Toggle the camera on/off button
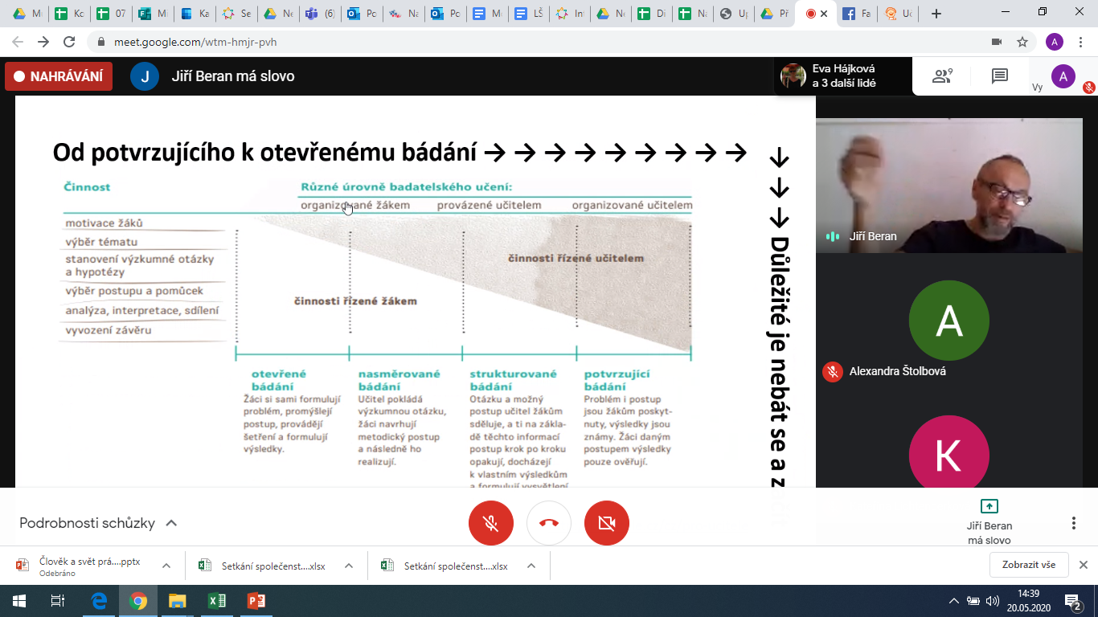 [x=607, y=523]
